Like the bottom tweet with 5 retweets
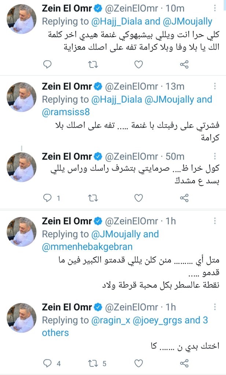The width and height of the screenshot is (226, 375). (x=138, y=363)
